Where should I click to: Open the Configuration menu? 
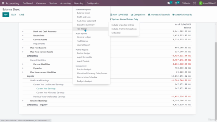(x=93, y=3)
